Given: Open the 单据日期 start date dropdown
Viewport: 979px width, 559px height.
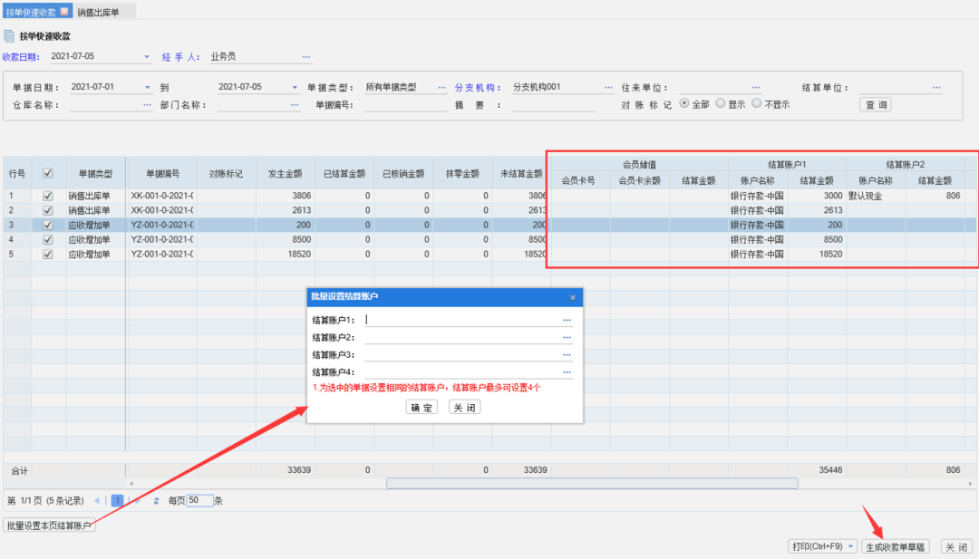Looking at the screenshot, I should point(148,87).
